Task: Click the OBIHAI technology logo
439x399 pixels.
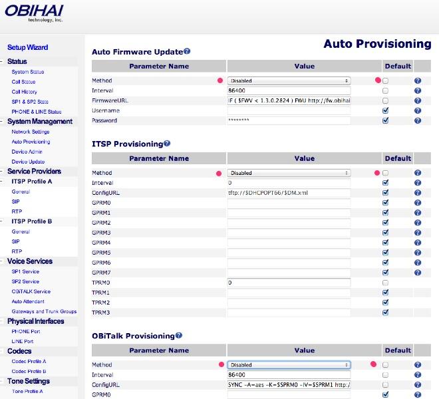Action: tap(34, 13)
